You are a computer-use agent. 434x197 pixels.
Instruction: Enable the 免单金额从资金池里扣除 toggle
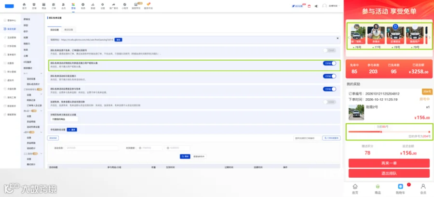(x=329, y=102)
